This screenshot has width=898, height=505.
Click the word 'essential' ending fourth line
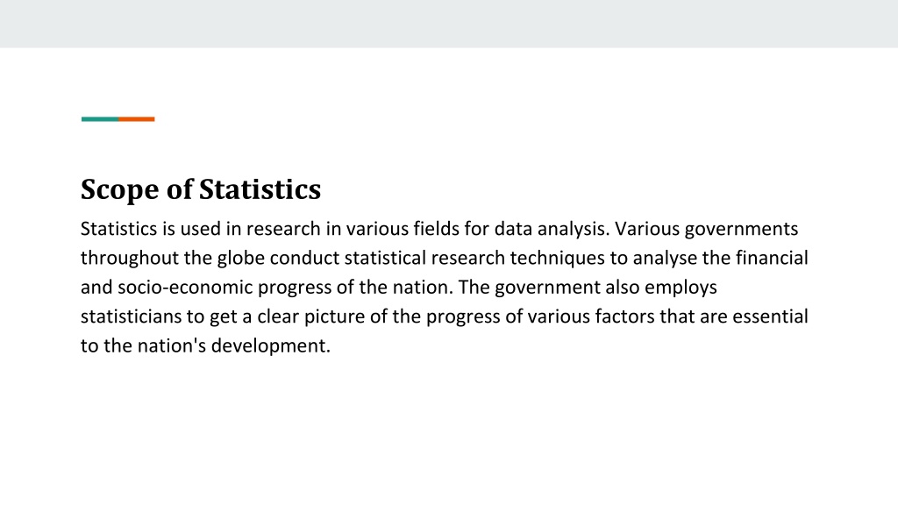pyautogui.click(x=770, y=316)
